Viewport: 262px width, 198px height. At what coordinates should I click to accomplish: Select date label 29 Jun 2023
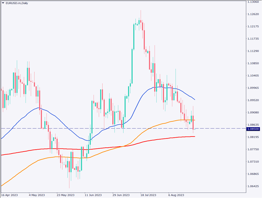pos(121,195)
